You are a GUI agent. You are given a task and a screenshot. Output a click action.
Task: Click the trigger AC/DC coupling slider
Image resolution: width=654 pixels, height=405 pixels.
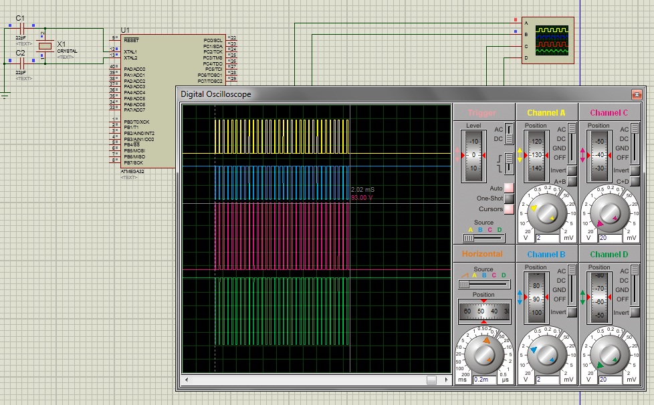(x=509, y=134)
